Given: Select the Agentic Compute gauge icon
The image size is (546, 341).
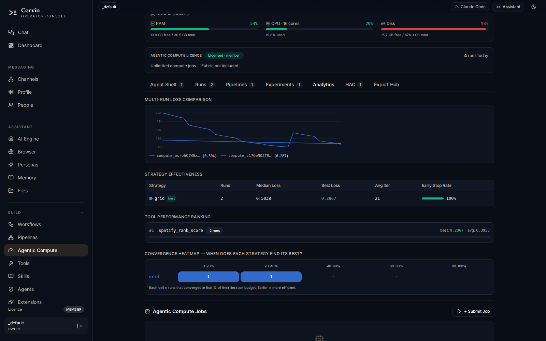Looking at the screenshot, I should coord(11,250).
